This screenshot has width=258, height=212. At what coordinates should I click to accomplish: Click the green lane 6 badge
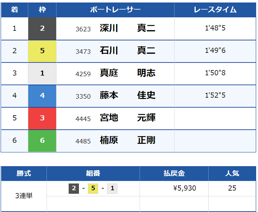click(x=42, y=141)
